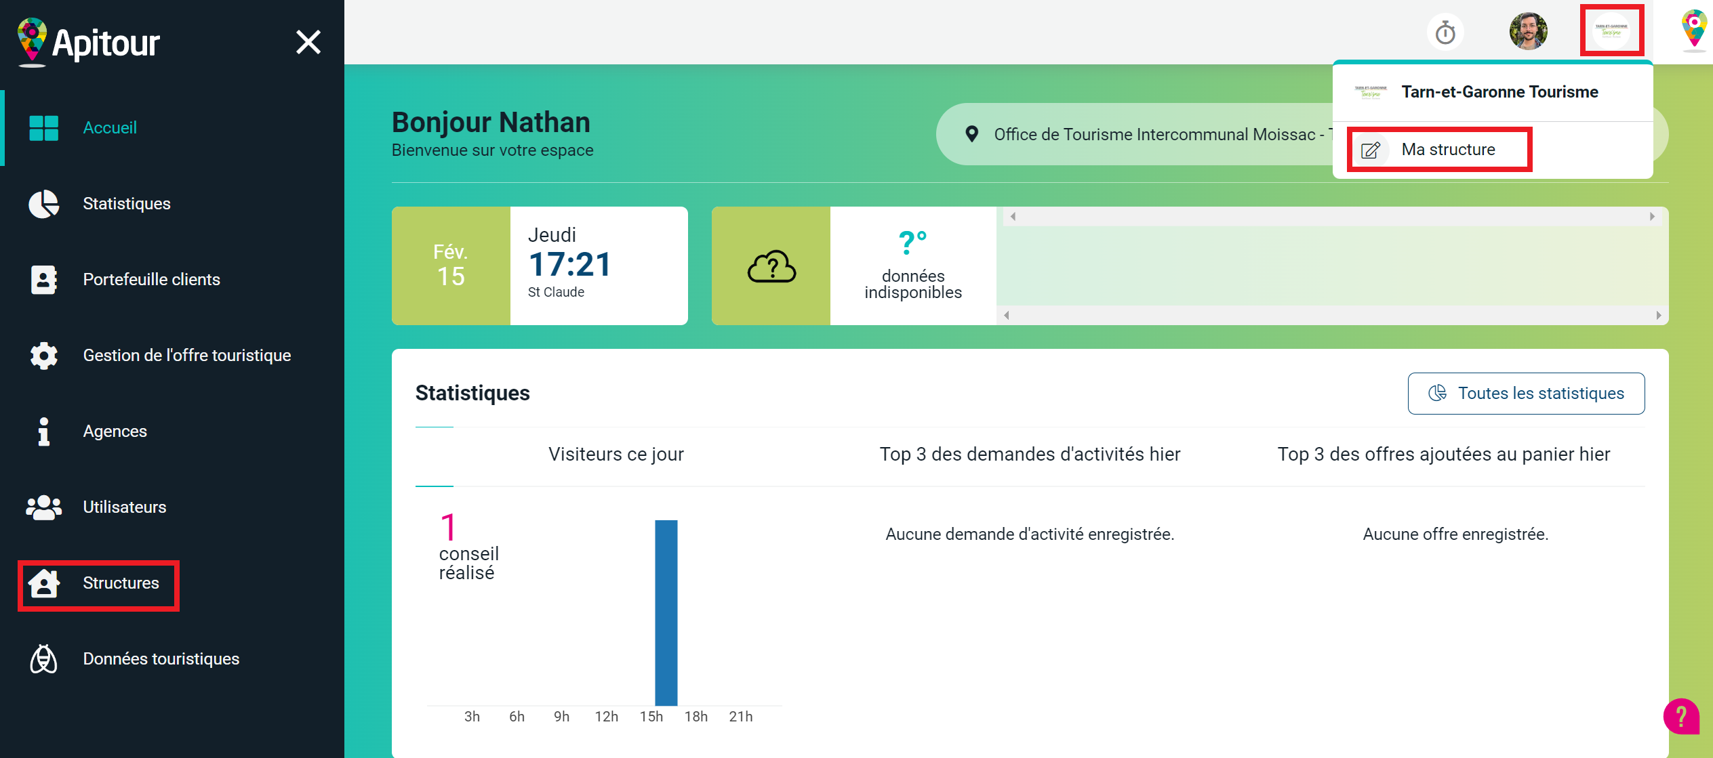The image size is (1713, 758).
Task: Click the stopwatch timer icon
Action: coord(1445,32)
